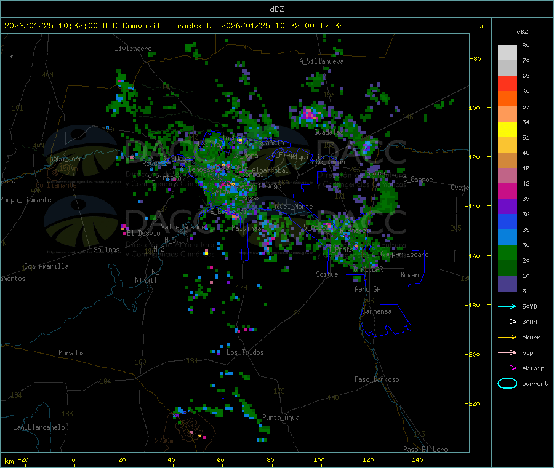Click the 100 tick on bottom km axis
Viewport: 554px width, 468px height.
click(x=319, y=459)
